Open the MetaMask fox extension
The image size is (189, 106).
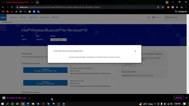pos(168,7)
